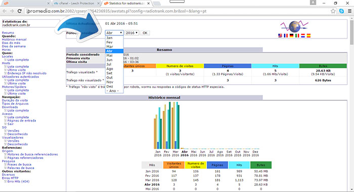
Task: Switch to cPanel - Leech Protection tab
Action: coord(76,4)
